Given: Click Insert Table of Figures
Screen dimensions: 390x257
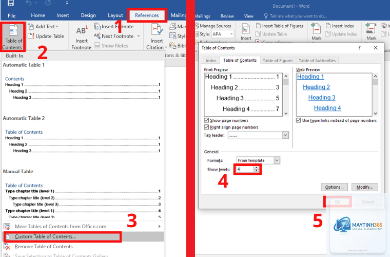Looking at the screenshot, I should [x=280, y=26].
